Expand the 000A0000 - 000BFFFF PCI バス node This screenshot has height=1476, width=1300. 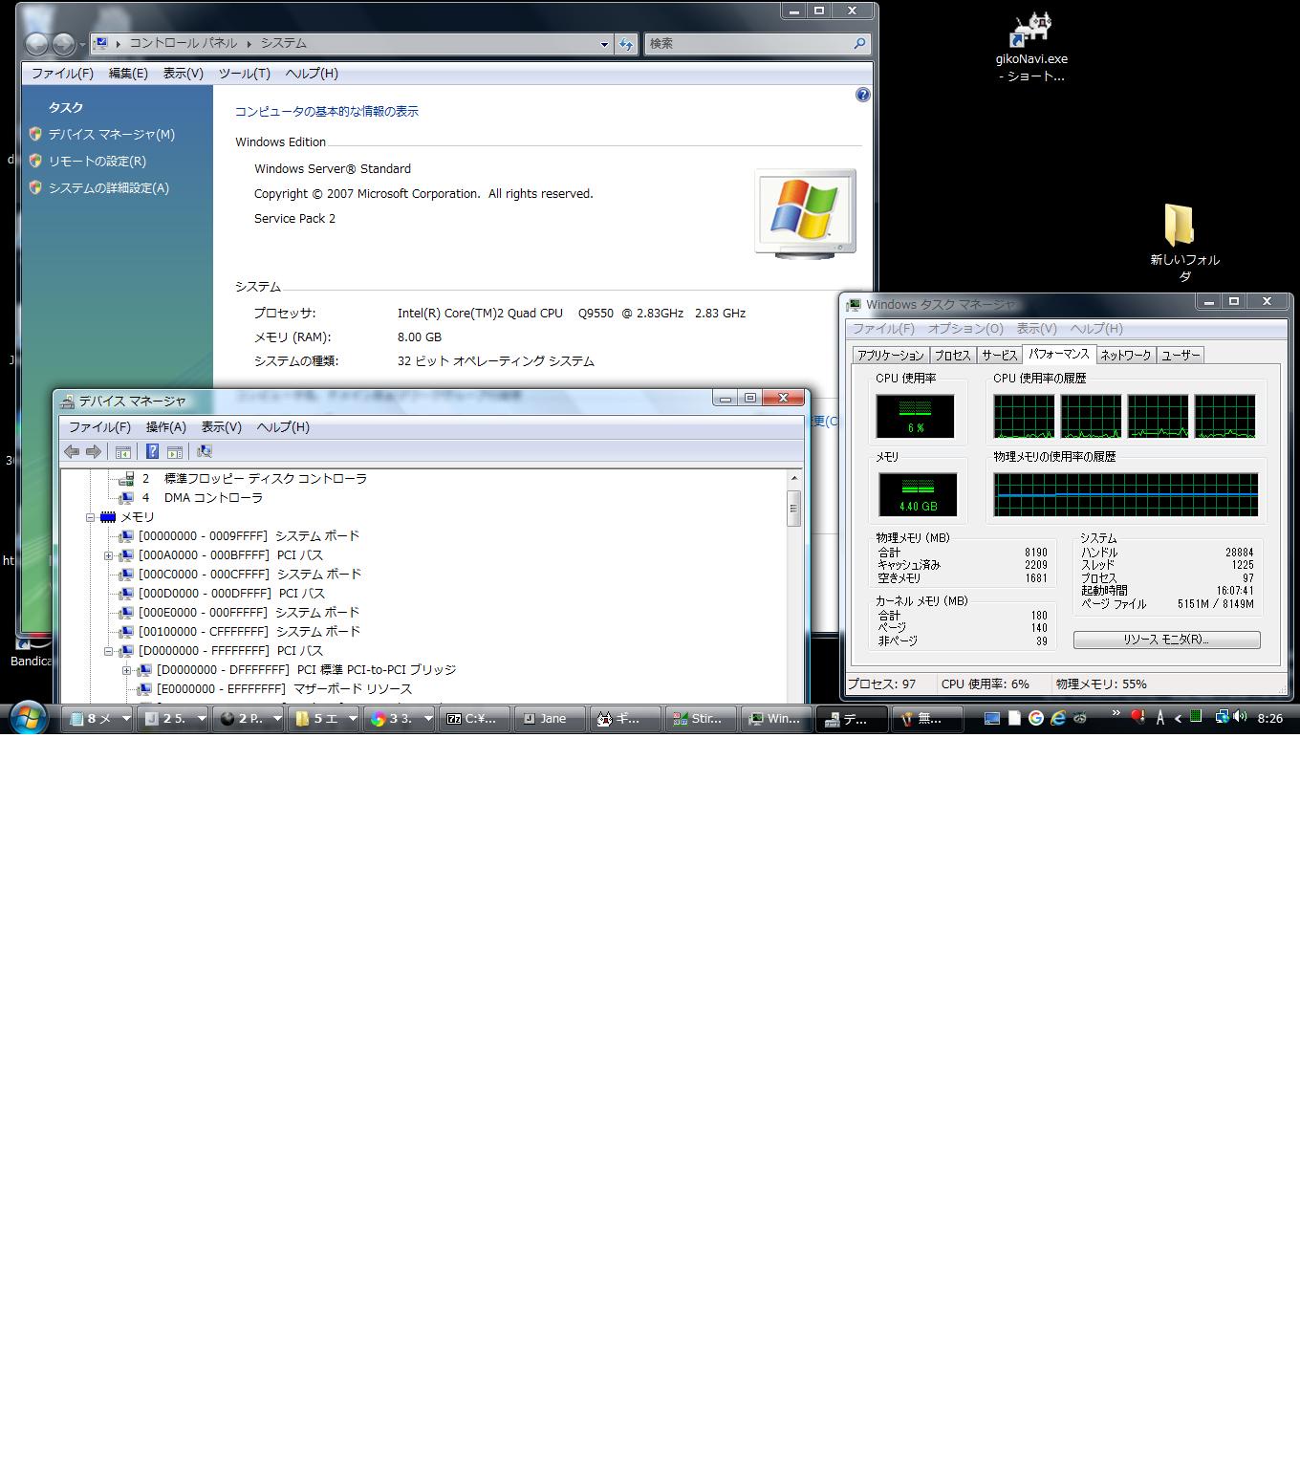(x=108, y=555)
